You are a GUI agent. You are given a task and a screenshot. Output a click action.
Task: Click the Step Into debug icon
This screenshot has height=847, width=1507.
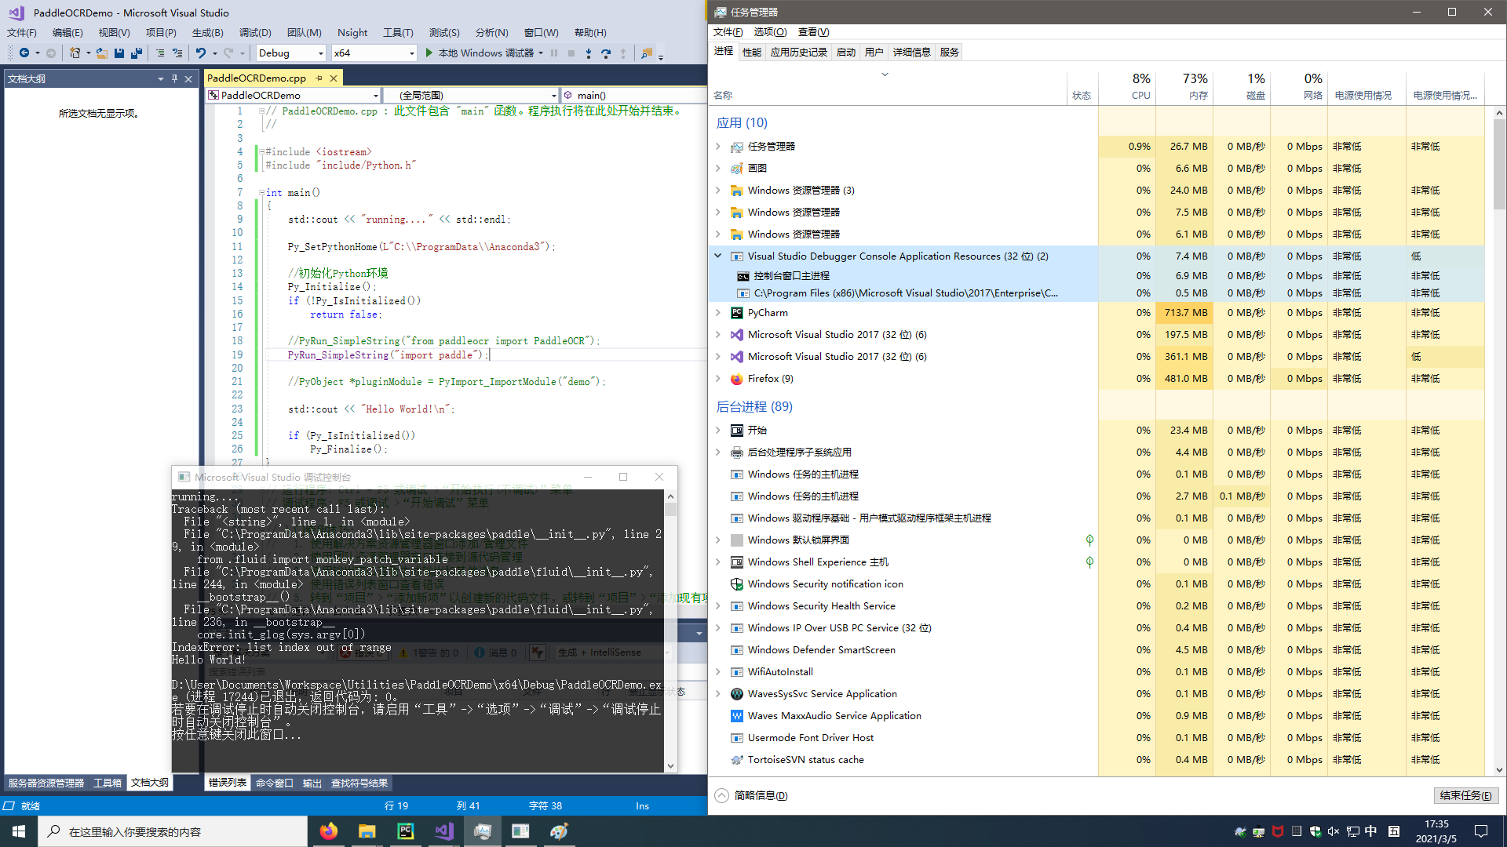coord(589,53)
